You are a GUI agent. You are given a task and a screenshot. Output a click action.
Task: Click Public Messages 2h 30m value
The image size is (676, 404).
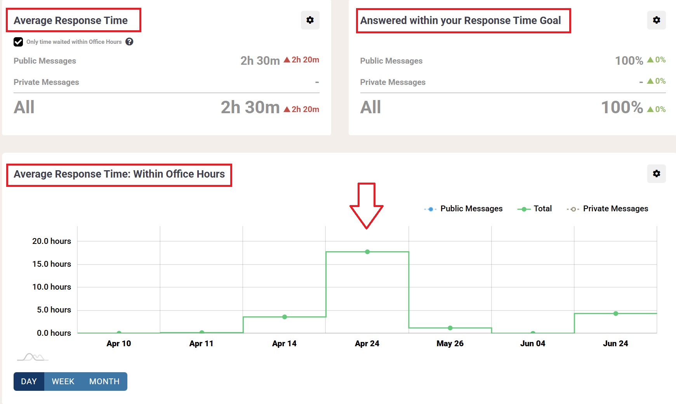(260, 60)
